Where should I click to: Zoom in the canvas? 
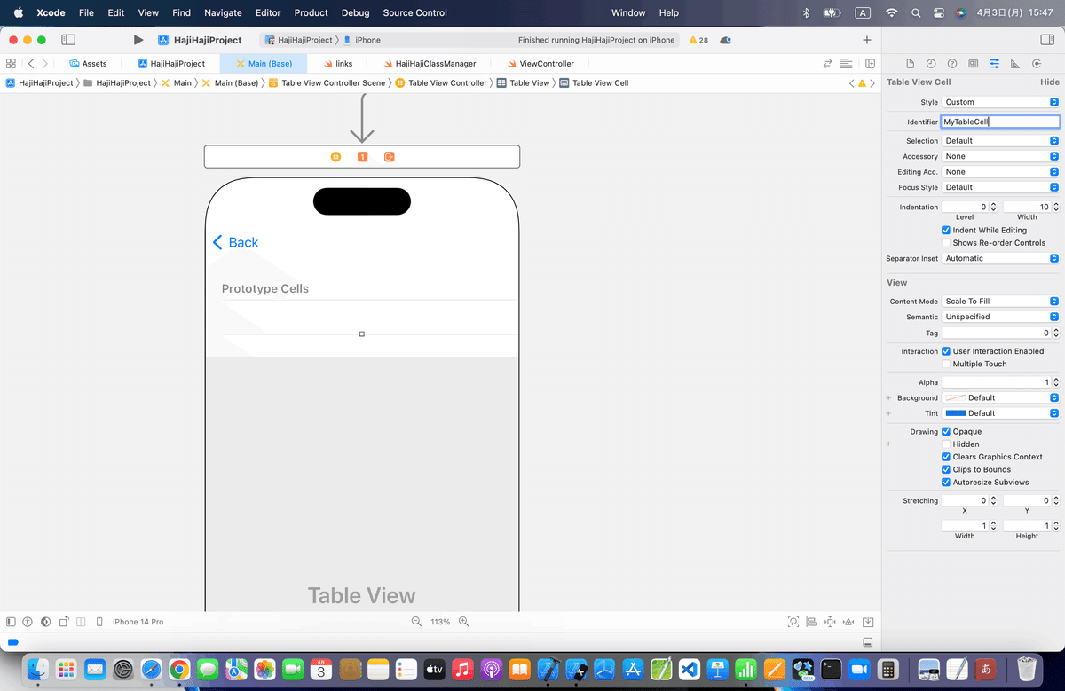(463, 622)
